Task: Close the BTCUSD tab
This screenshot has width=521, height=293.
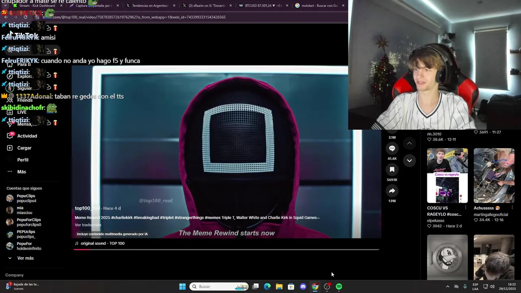Action: click(287, 6)
